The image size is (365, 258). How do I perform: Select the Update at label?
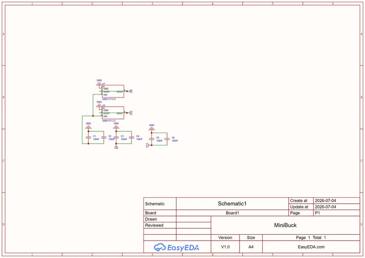[299, 207]
